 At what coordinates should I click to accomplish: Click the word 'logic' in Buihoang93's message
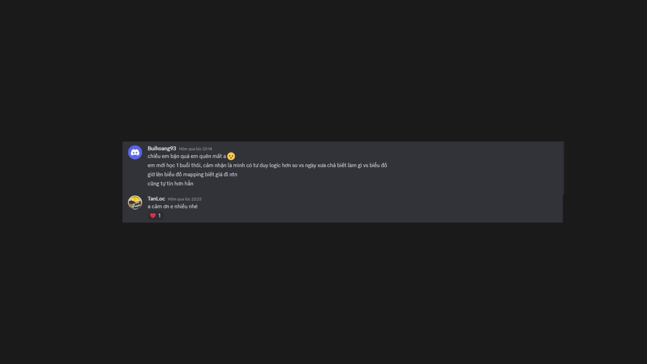pyautogui.click(x=275, y=165)
